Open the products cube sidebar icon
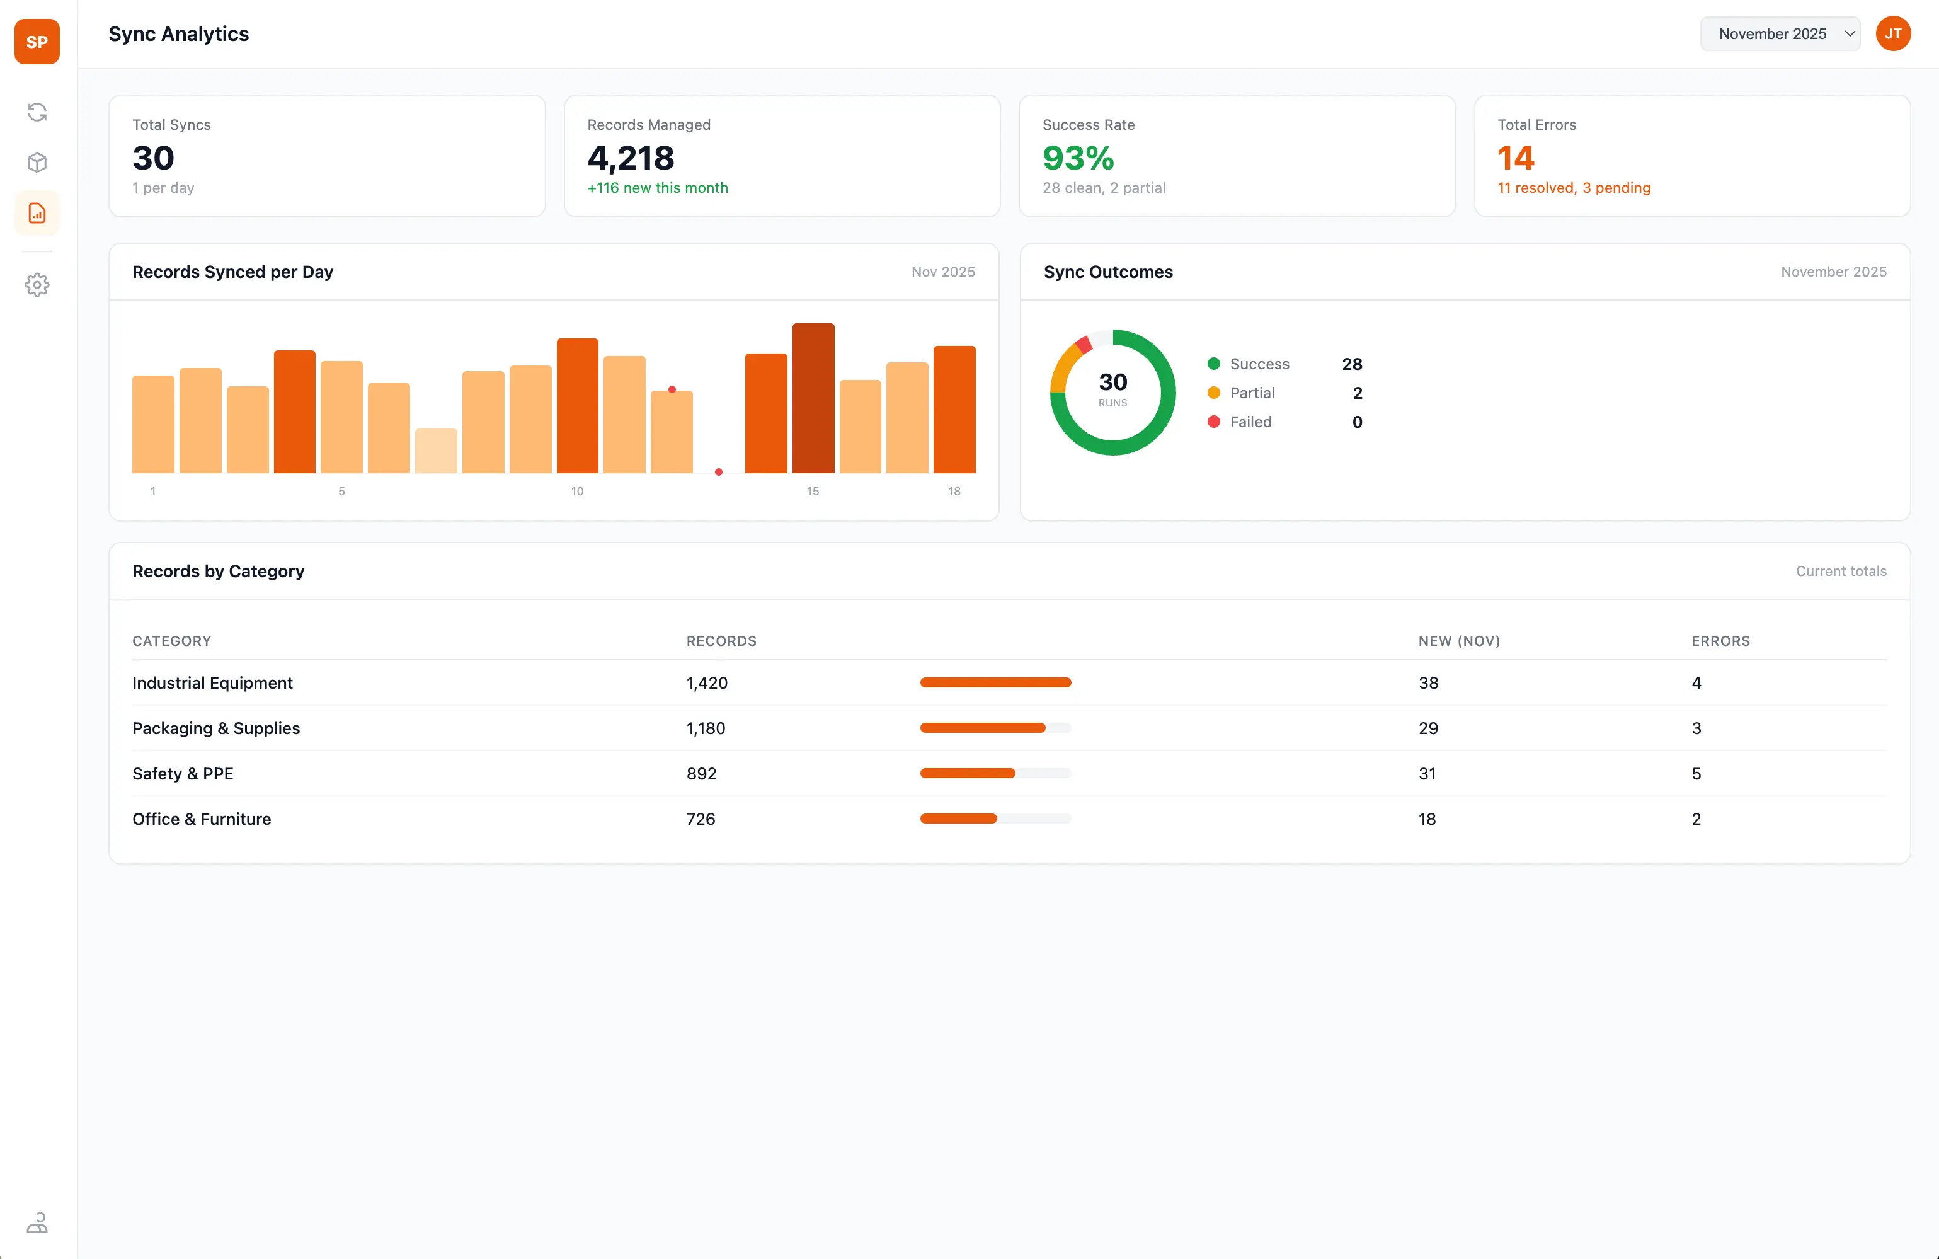Viewport: 1939px width, 1259px height. (37, 162)
